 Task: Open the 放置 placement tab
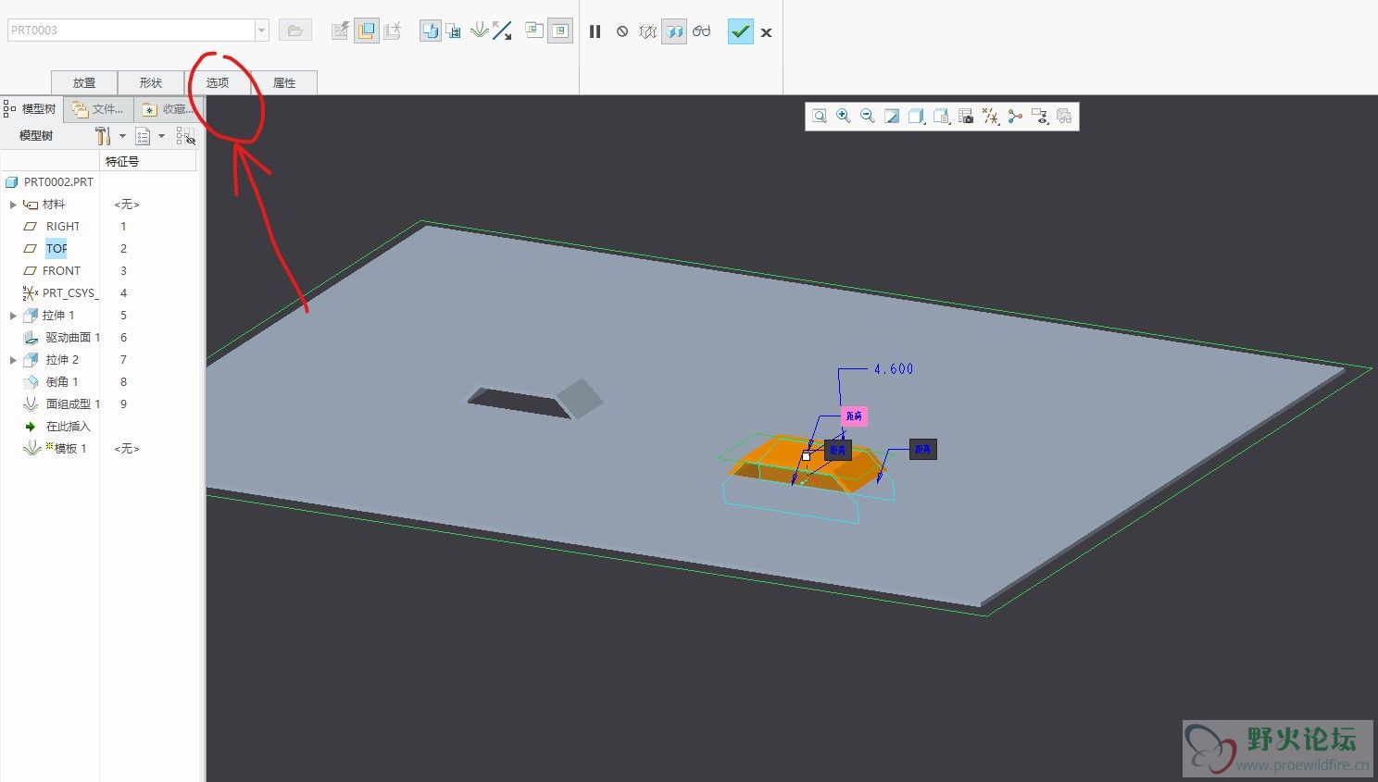pos(84,82)
